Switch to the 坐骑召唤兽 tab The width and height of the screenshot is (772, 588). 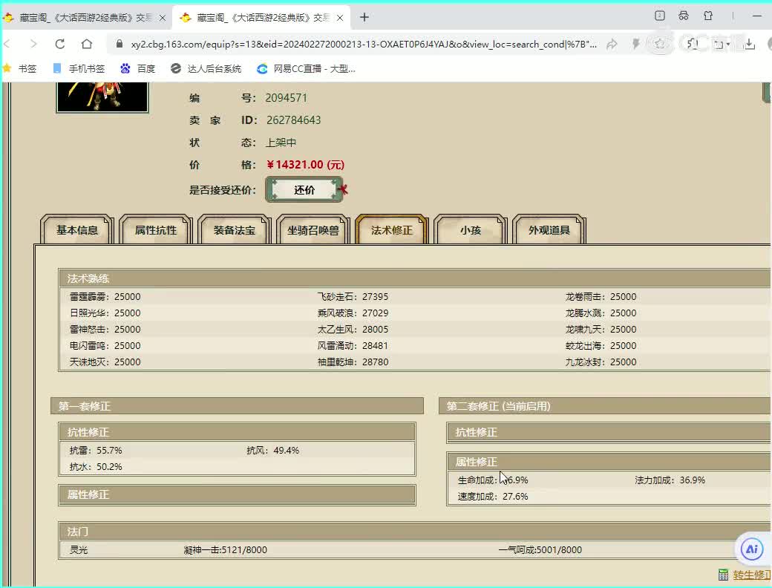point(313,230)
